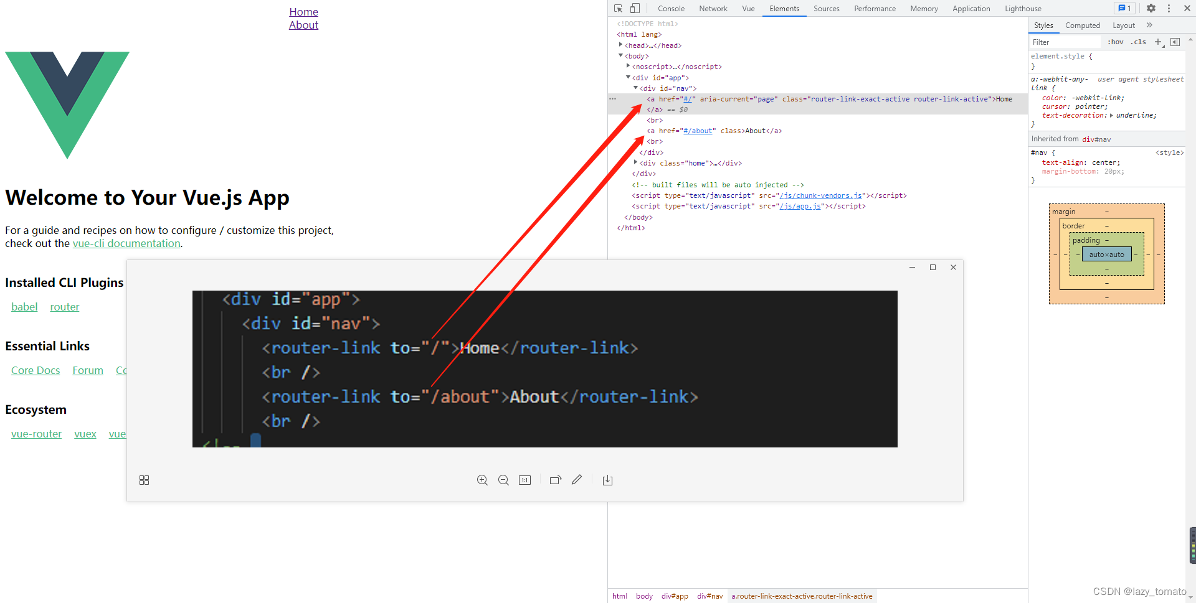
Task: Click the Filter styles input field
Action: pyautogui.click(x=1065, y=42)
